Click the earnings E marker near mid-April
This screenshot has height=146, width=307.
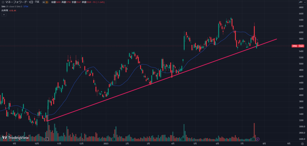point(183,139)
